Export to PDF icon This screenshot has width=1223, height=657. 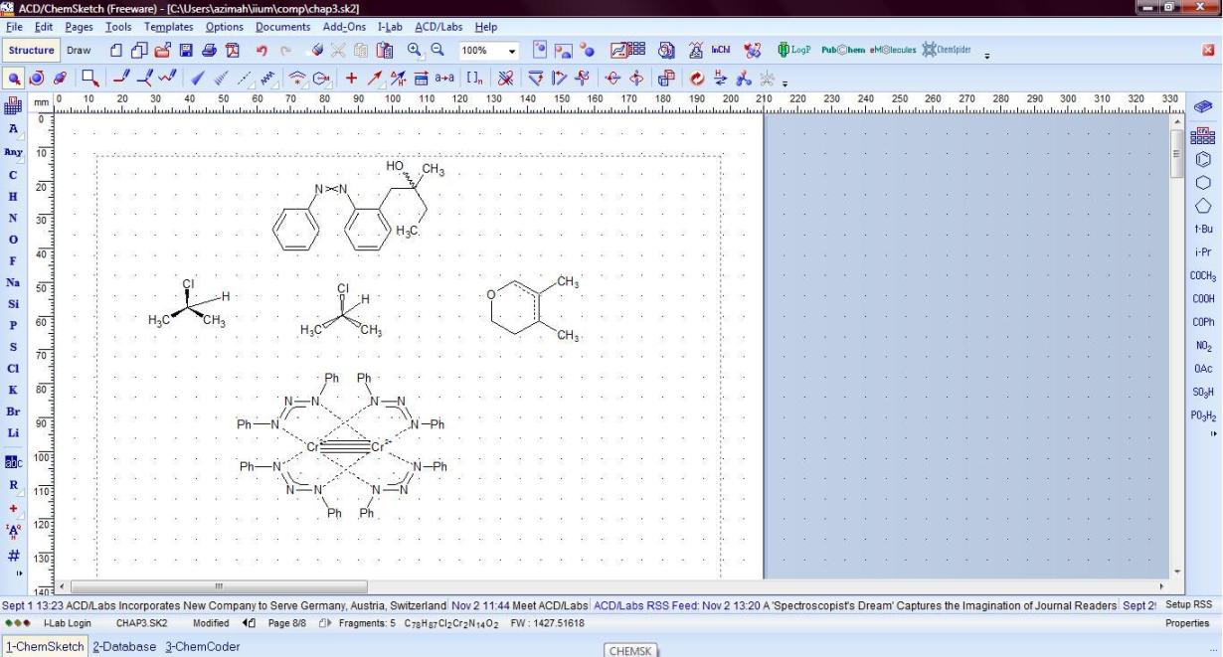click(x=233, y=50)
